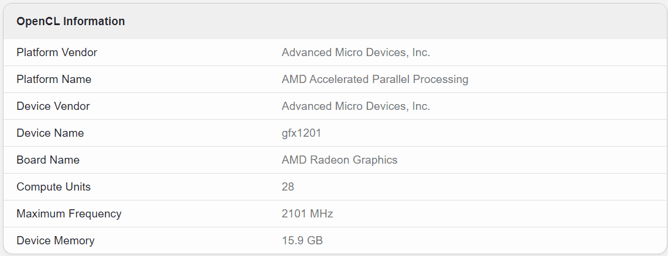Screen dimensions: 668x256
Task: Click the Device Vendor label
Action: (53, 106)
